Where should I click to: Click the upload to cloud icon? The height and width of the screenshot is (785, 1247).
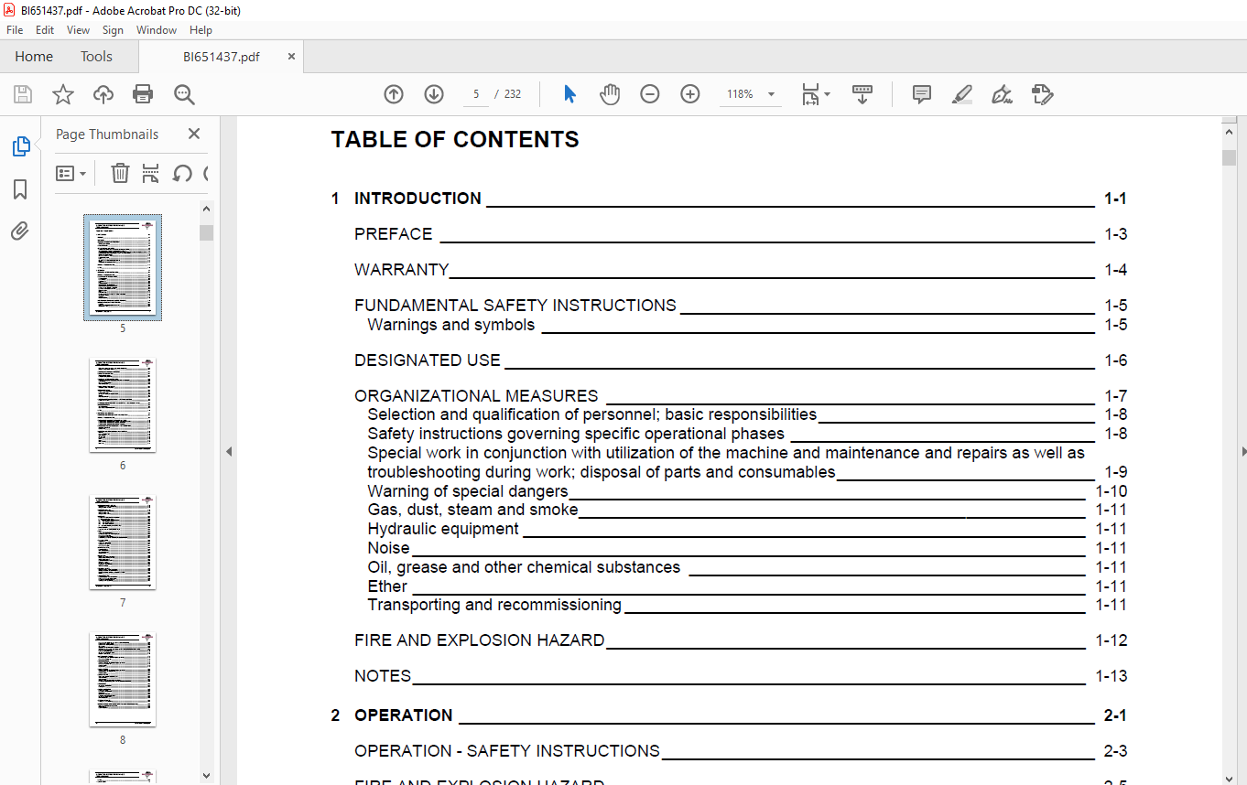(x=103, y=94)
